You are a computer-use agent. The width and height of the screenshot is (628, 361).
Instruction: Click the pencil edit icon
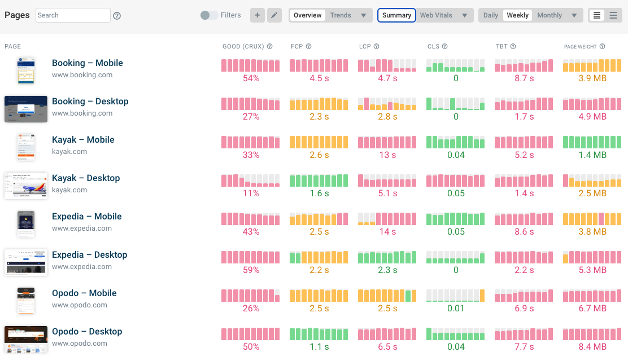(x=274, y=15)
